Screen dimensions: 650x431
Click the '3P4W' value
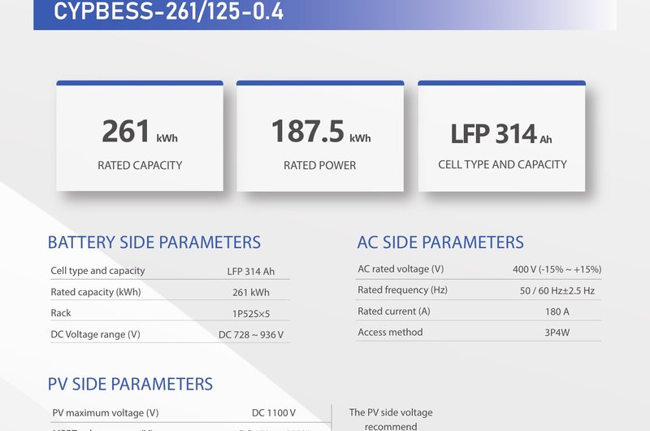pos(557,333)
